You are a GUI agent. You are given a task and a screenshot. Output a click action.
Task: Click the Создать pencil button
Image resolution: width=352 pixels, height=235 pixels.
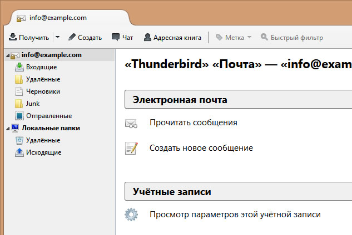point(85,38)
